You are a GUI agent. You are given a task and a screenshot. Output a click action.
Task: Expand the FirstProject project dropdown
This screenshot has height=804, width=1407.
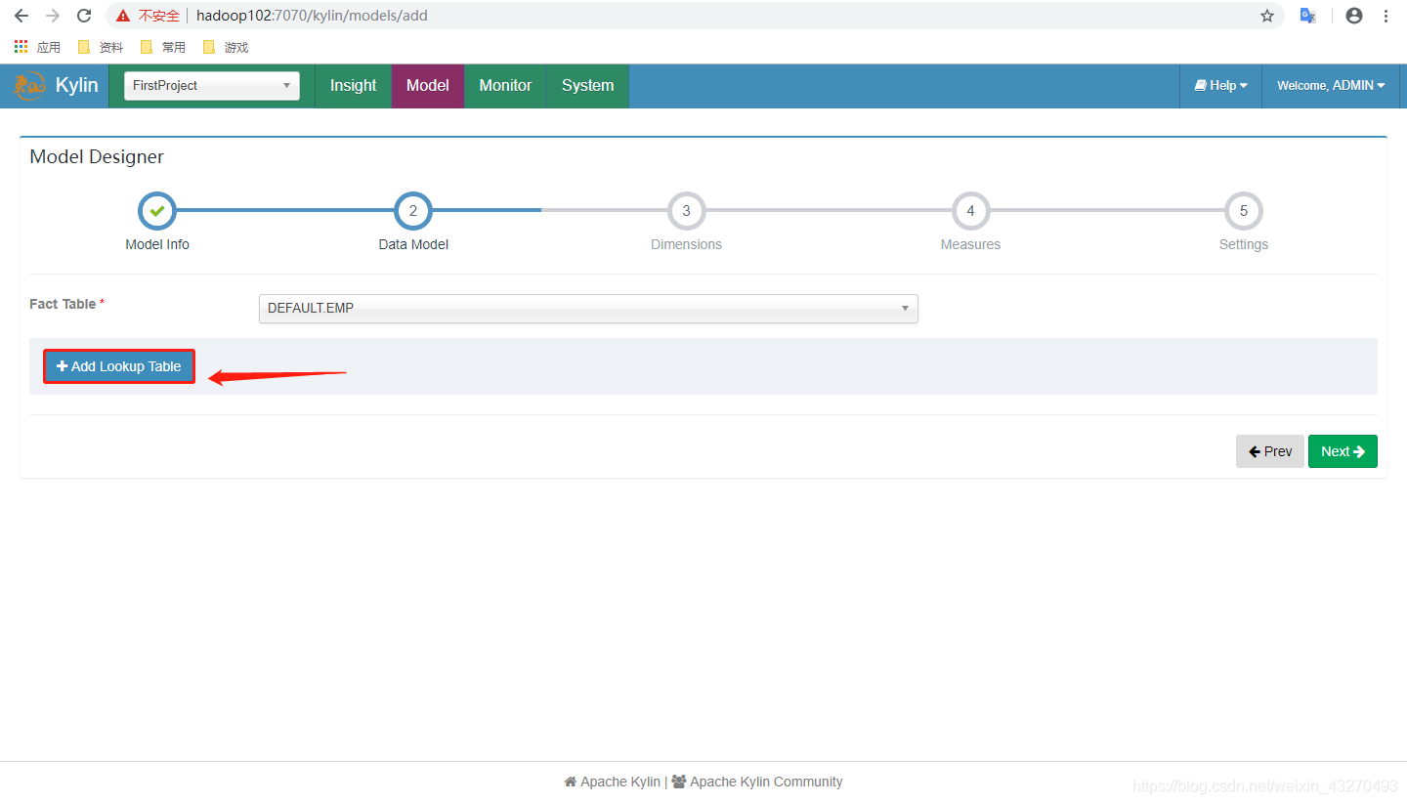[212, 86]
